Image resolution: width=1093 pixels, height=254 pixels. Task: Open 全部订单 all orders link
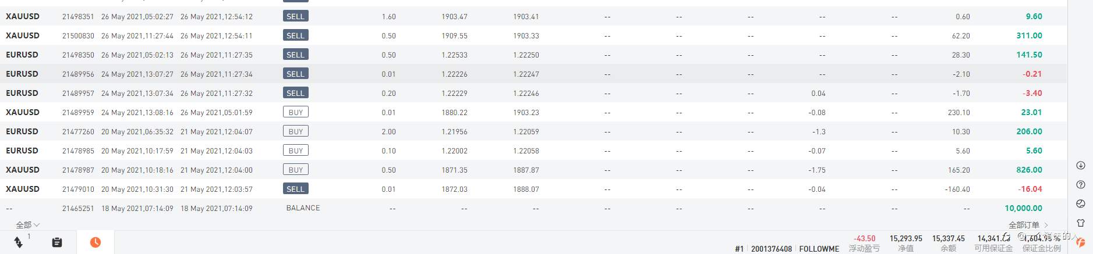1028,225
